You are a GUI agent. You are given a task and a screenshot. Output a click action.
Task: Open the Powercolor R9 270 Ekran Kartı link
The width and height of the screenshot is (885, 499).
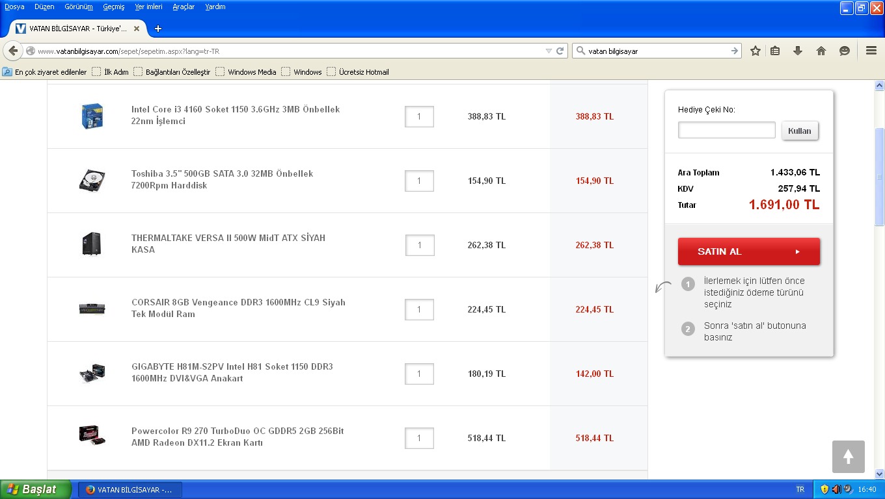coord(238,437)
